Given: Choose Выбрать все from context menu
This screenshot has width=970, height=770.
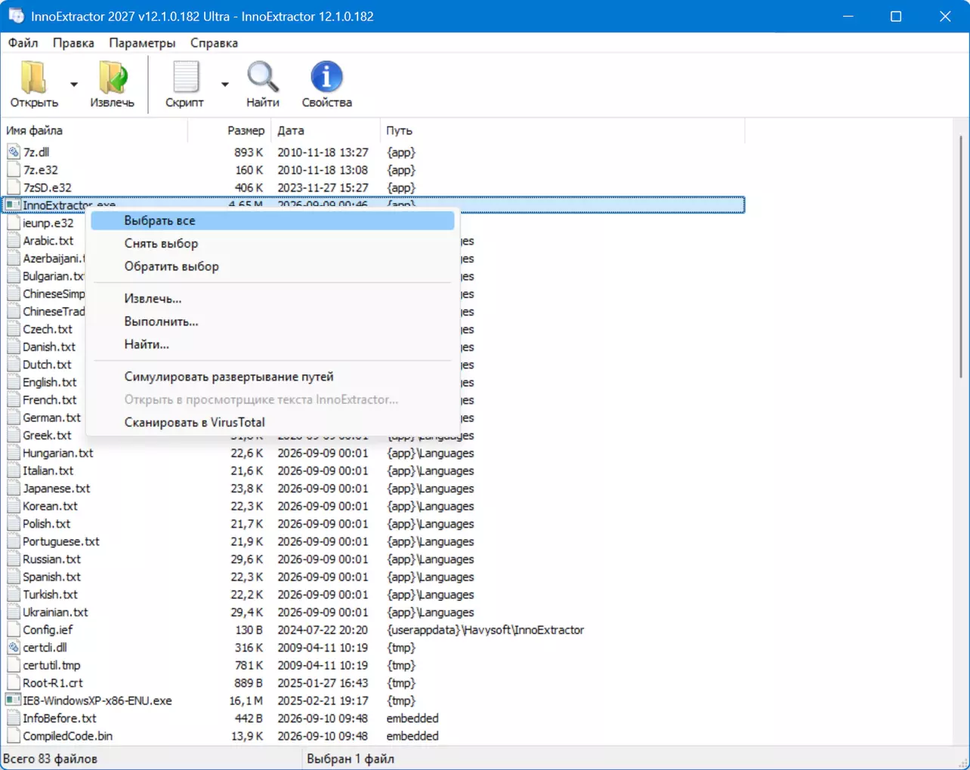Looking at the screenshot, I should [x=273, y=220].
